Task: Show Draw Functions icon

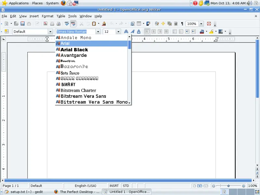Action: click(x=149, y=24)
